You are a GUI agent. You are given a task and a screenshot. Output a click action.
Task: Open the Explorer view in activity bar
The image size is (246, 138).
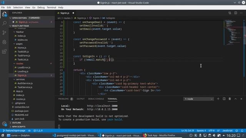(x=4, y=14)
